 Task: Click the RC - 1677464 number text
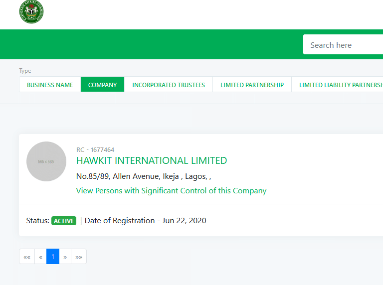(95, 149)
